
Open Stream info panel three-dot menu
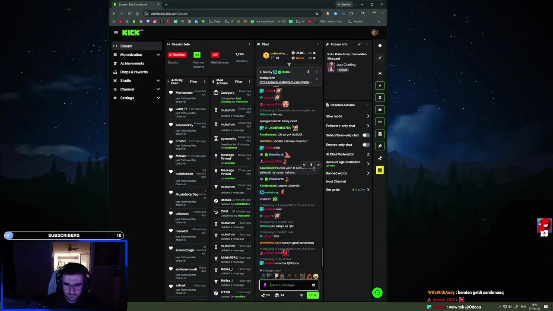tap(367, 44)
